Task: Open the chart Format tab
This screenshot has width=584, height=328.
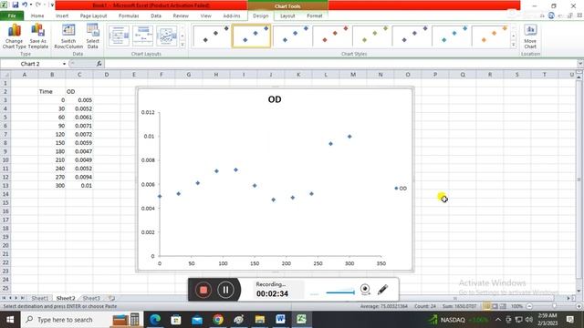Action: (315, 16)
